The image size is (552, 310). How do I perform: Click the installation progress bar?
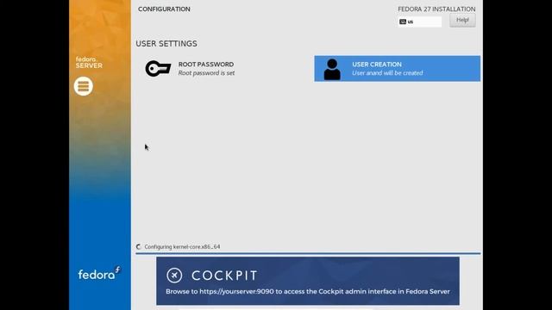(x=308, y=253)
